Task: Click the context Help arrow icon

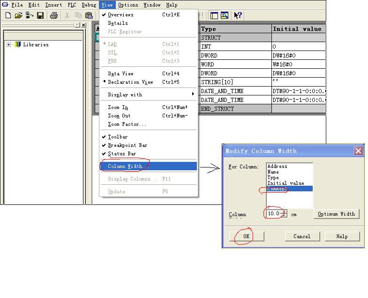Action: 238,15
